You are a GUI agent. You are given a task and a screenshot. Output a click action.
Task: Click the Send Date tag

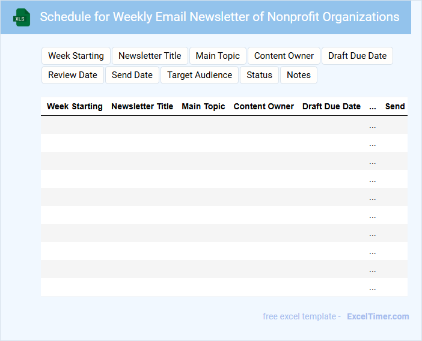tap(132, 75)
